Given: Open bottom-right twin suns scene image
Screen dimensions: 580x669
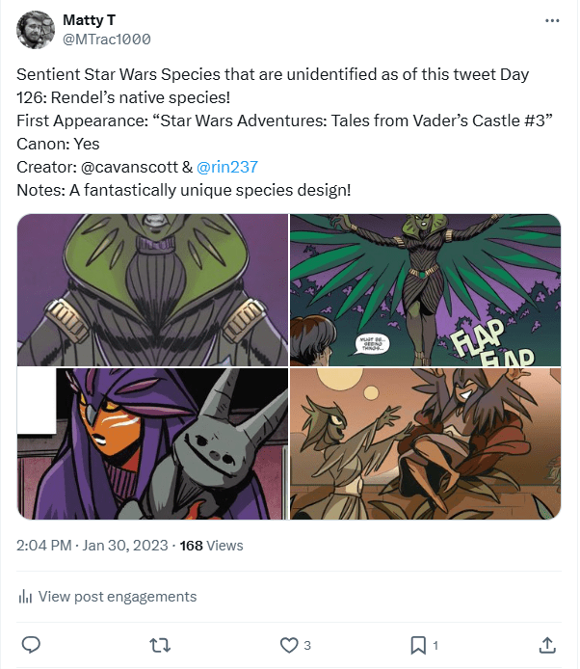Looking at the screenshot, I should [425, 443].
